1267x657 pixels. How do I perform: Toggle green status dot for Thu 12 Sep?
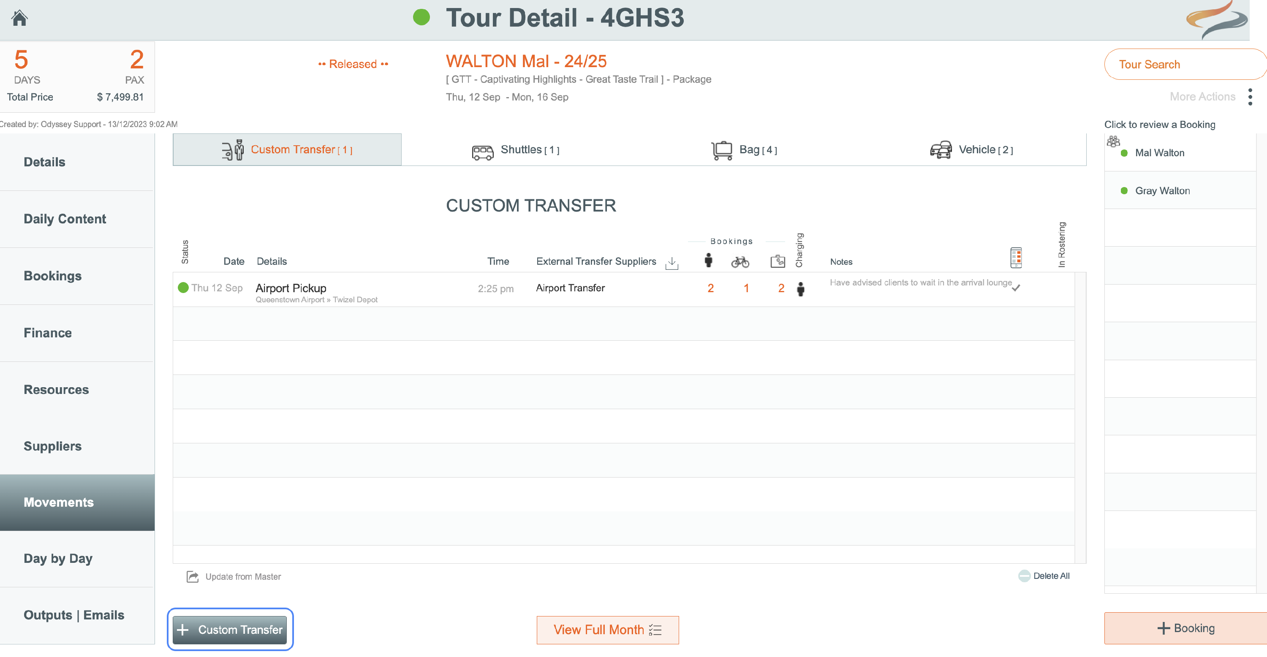click(183, 288)
